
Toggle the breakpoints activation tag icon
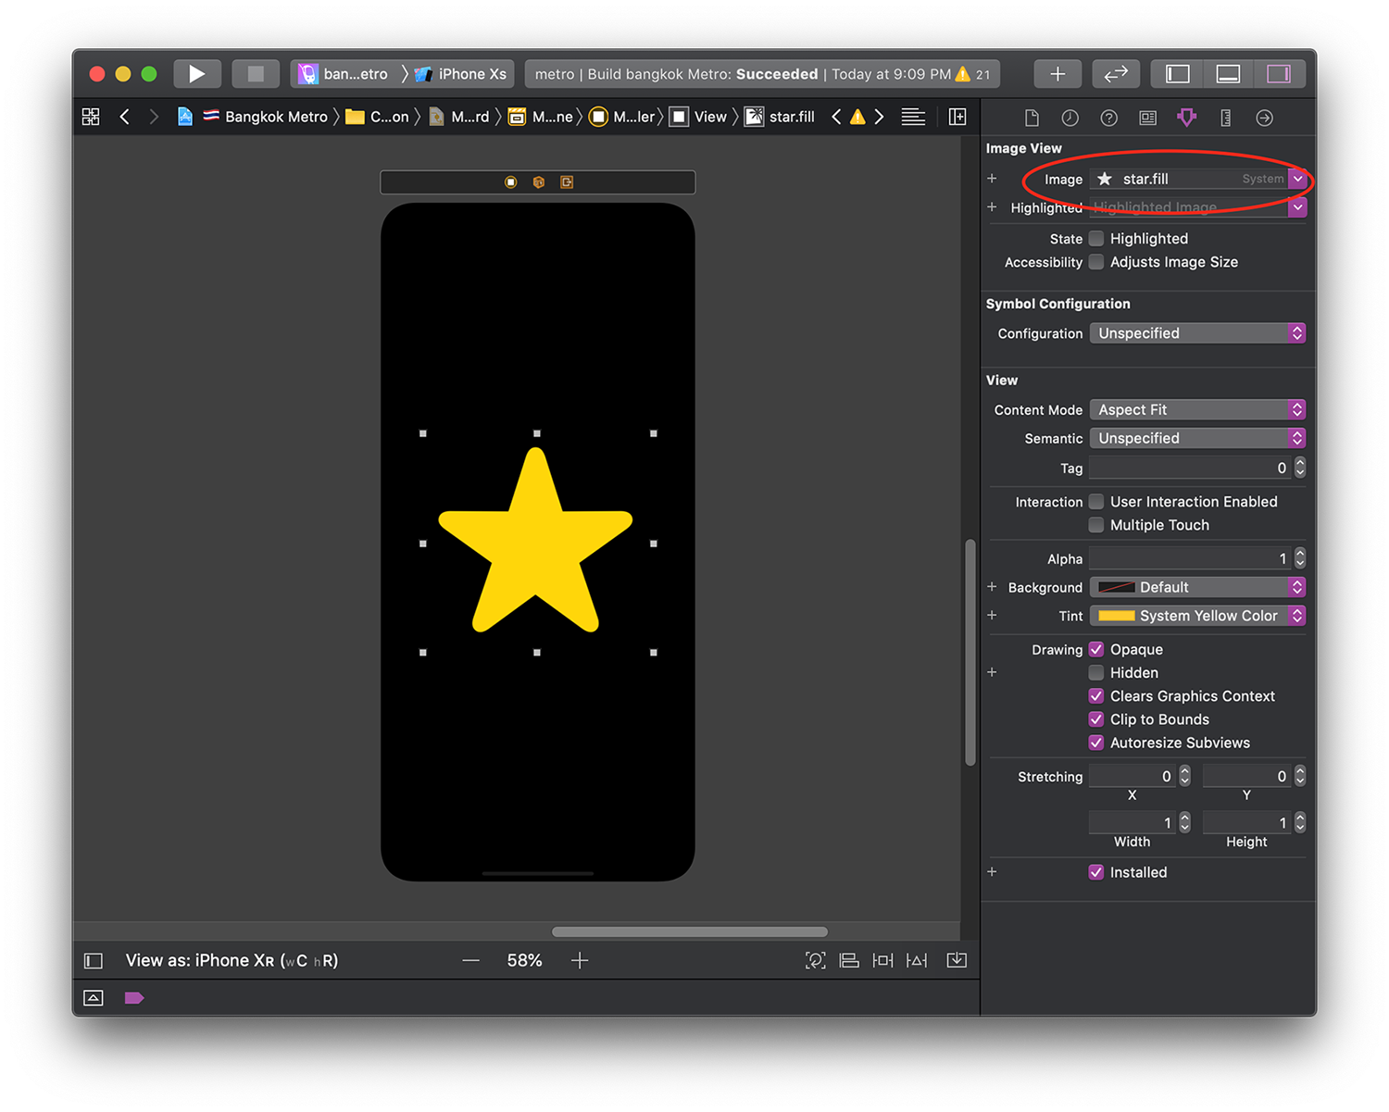(134, 998)
